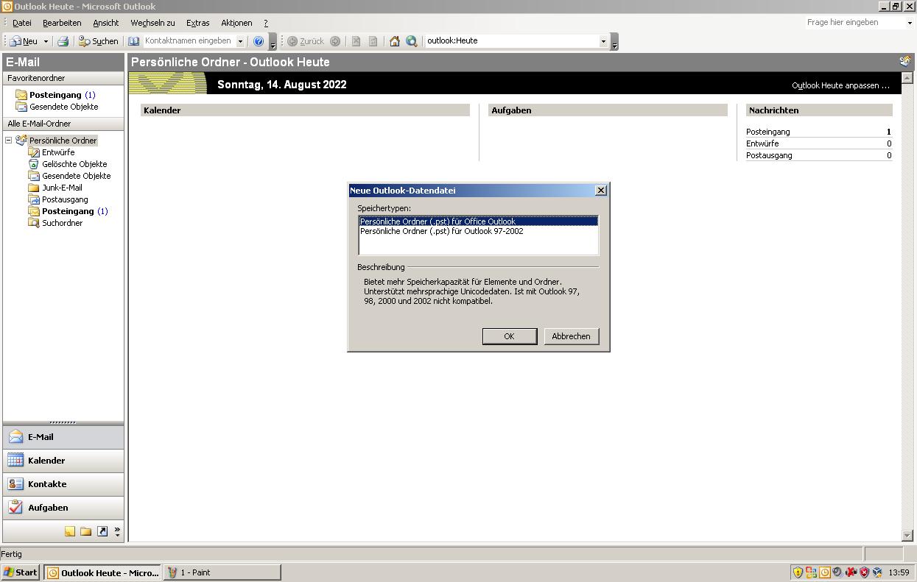Image resolution: width=917 pixels, height=582 pixels.
Task: Switch to Aufgaben navigation pane button
Action: (x=63, y=508)
